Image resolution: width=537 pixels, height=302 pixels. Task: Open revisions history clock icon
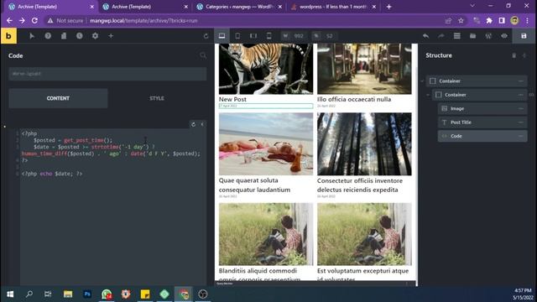(80, 36)
